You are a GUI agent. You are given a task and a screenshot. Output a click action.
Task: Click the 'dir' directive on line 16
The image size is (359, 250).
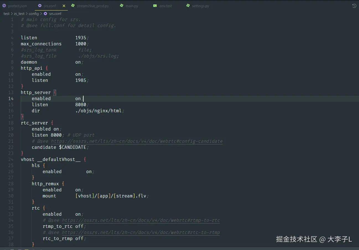36,111
